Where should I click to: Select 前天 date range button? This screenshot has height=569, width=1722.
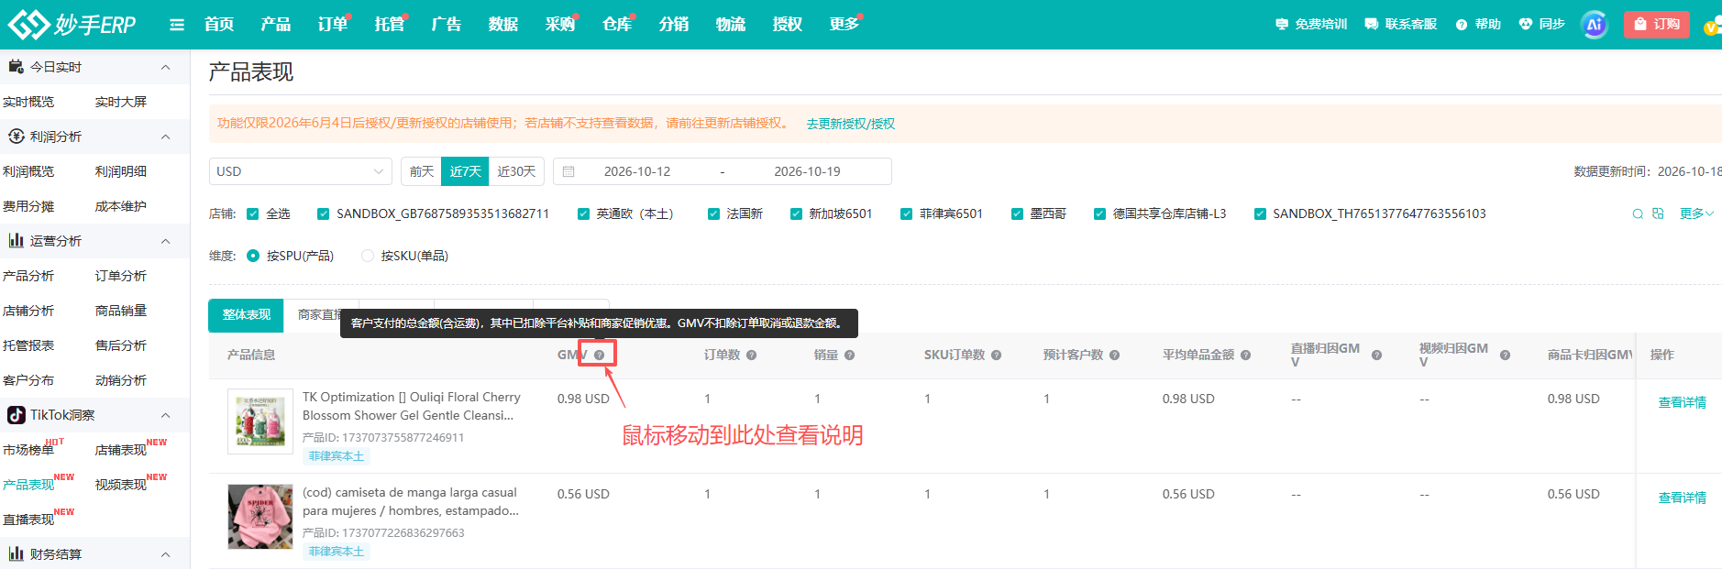click(x=422, y=171)
